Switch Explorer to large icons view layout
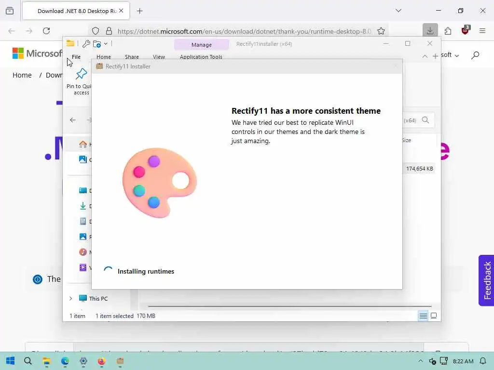 (434, 316)
